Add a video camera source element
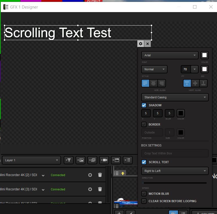The height and width of the screenshot is (214, 217). (x=104, y=160)
